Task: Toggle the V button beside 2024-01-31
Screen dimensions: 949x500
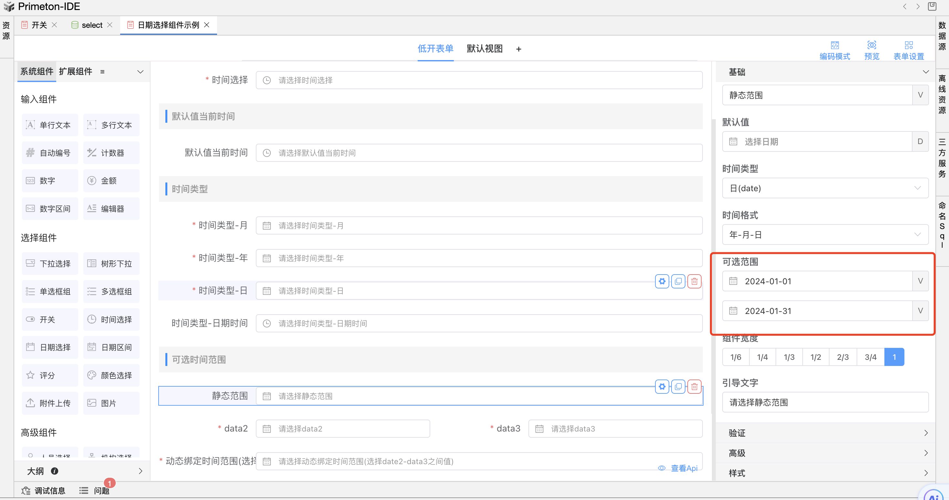Action: click(x=920, y=311)
